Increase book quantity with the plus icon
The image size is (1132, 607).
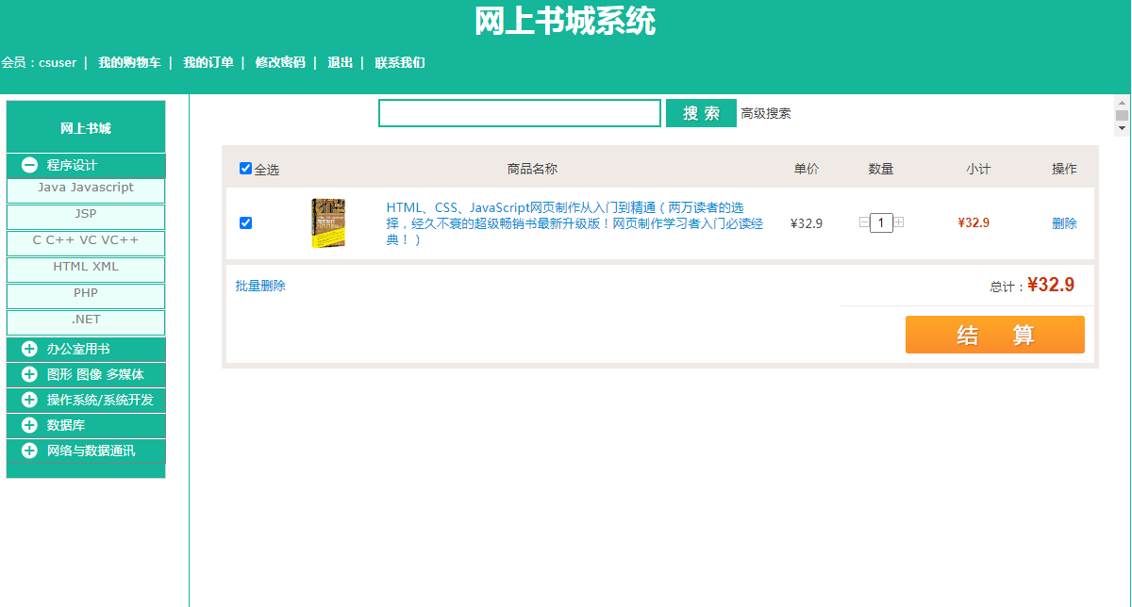pos(899,222)
